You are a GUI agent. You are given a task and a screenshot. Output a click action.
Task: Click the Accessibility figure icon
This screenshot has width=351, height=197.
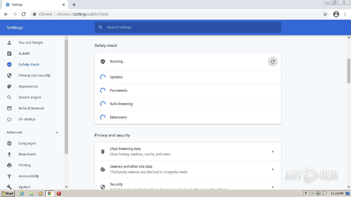9,176
